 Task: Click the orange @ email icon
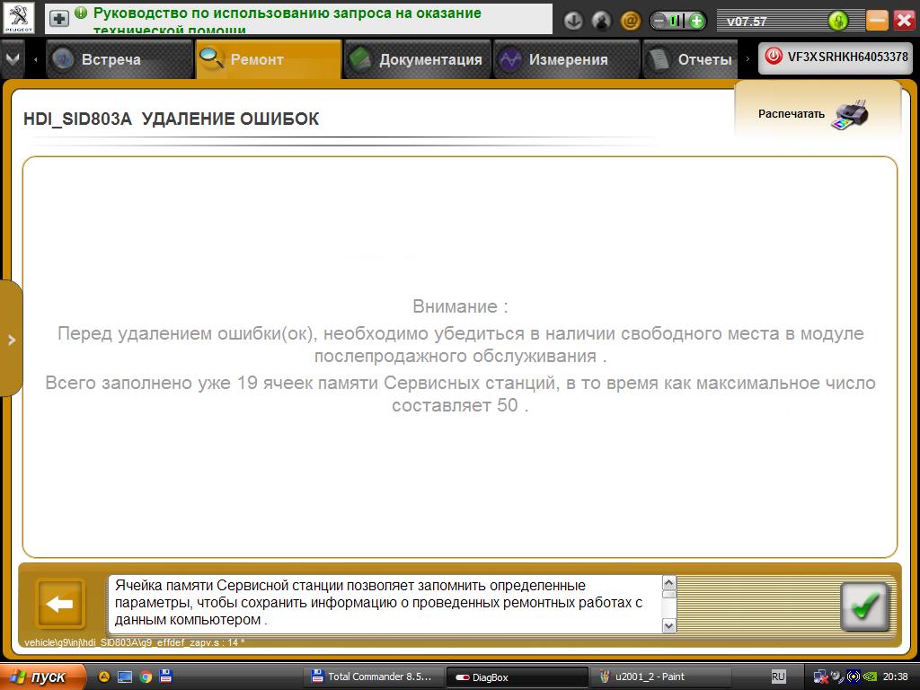click(x=631, y=21)
